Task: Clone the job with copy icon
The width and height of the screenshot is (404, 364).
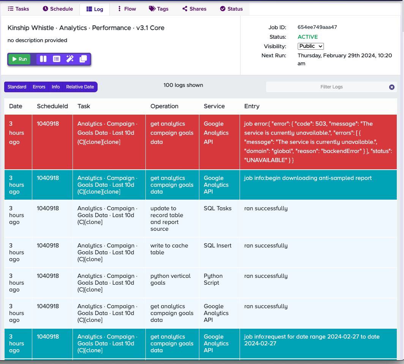Action: pyautogui.click(x=83, y=59)
